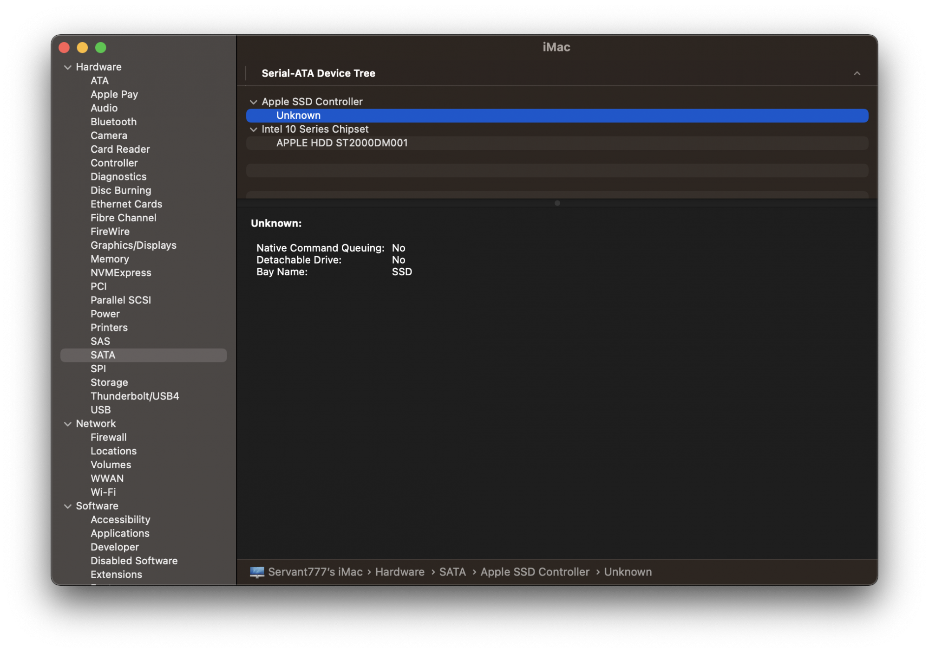Open WWAN network info
Screen dimensions: 929x653
[x=107, y=478]
